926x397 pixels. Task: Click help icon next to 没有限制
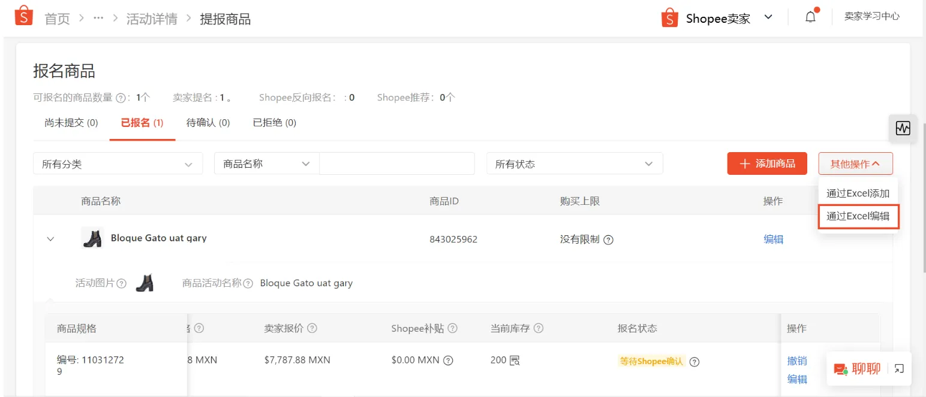coord(608,240)
